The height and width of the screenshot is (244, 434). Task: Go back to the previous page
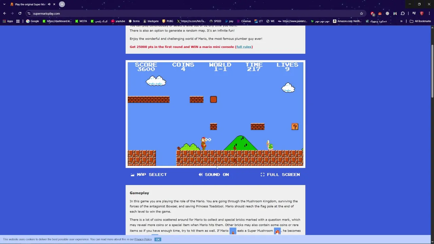click(4, 14)
